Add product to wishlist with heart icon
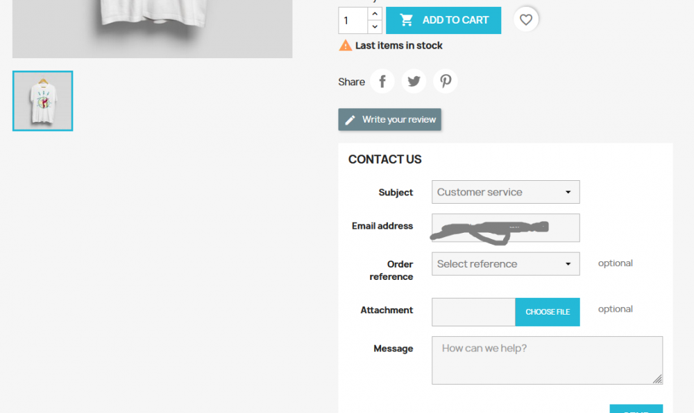This screenshot has width=694, height=413. (526, 19)
